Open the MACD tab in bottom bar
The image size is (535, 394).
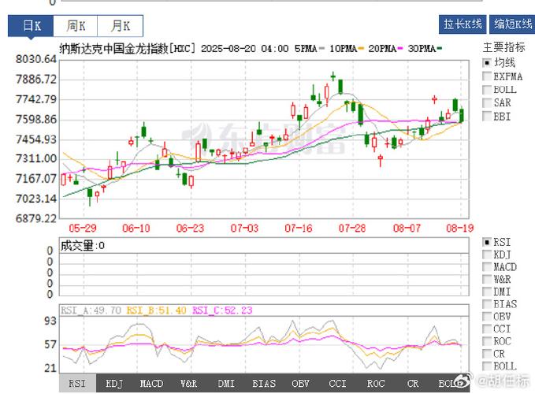pos(151,384)
